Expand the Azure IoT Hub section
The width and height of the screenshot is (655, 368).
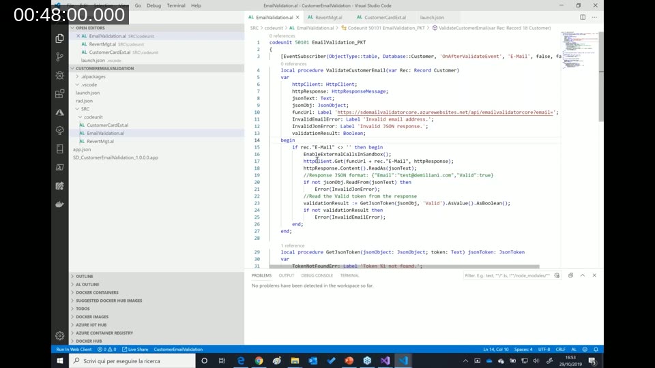tap(91, 324)
